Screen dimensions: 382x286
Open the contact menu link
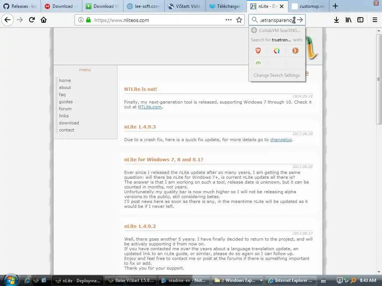coord(66,130)
